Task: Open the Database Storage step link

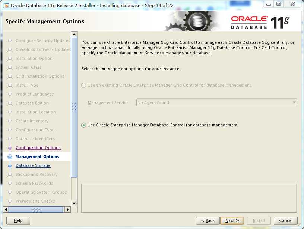Action: (x=33, y=165)
